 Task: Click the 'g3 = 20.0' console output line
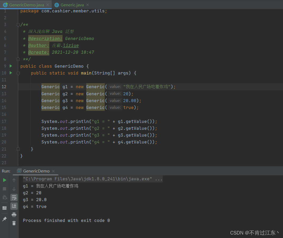[35, 200]
